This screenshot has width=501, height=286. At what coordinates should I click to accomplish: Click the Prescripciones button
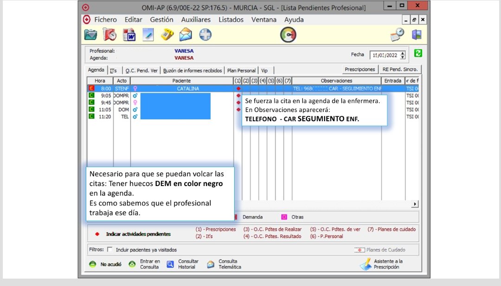pyautogui.click(x=360, y=69)
